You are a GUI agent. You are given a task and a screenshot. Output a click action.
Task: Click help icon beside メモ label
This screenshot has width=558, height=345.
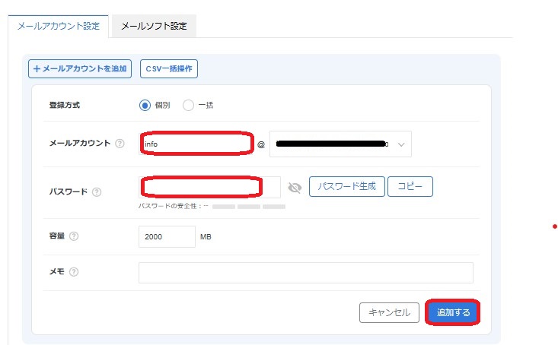74,272
